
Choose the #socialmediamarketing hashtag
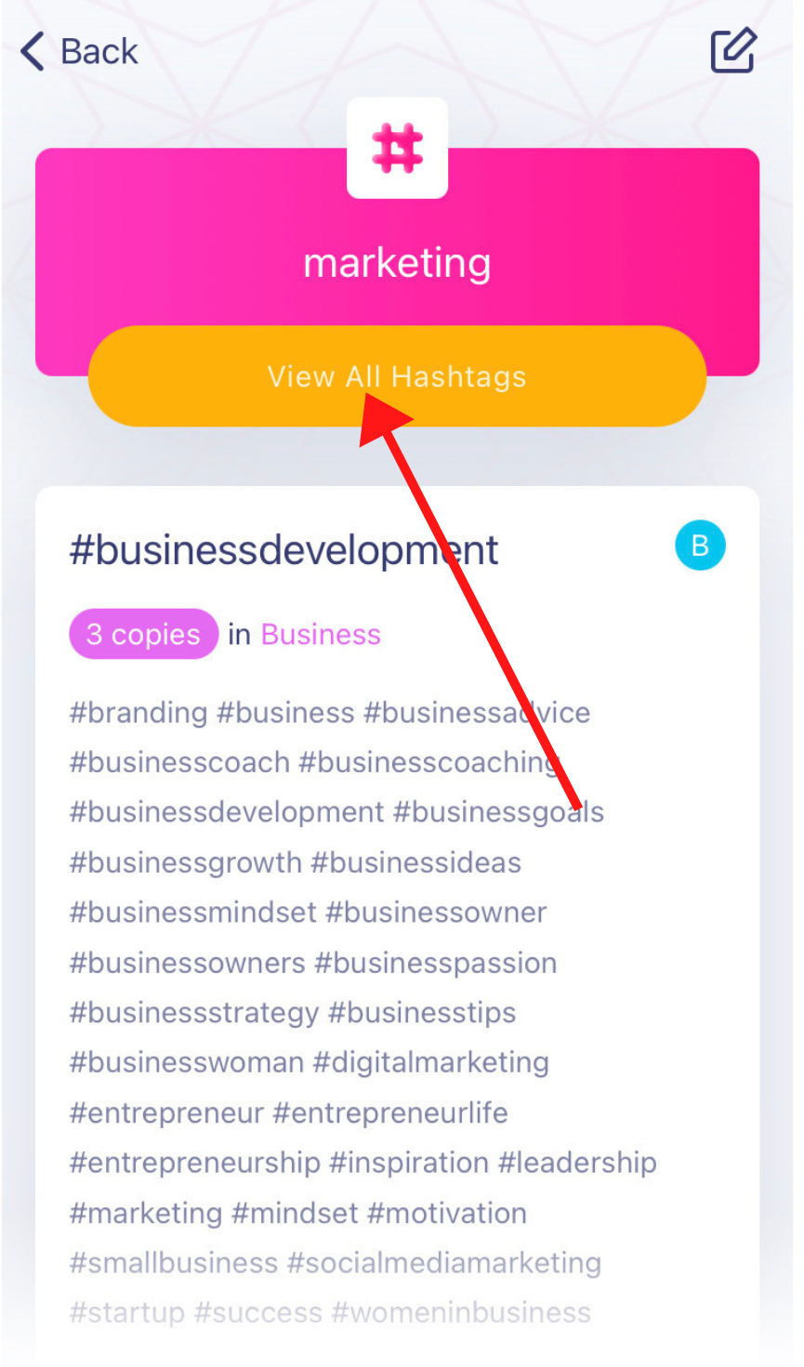[x=444, y=1263]
